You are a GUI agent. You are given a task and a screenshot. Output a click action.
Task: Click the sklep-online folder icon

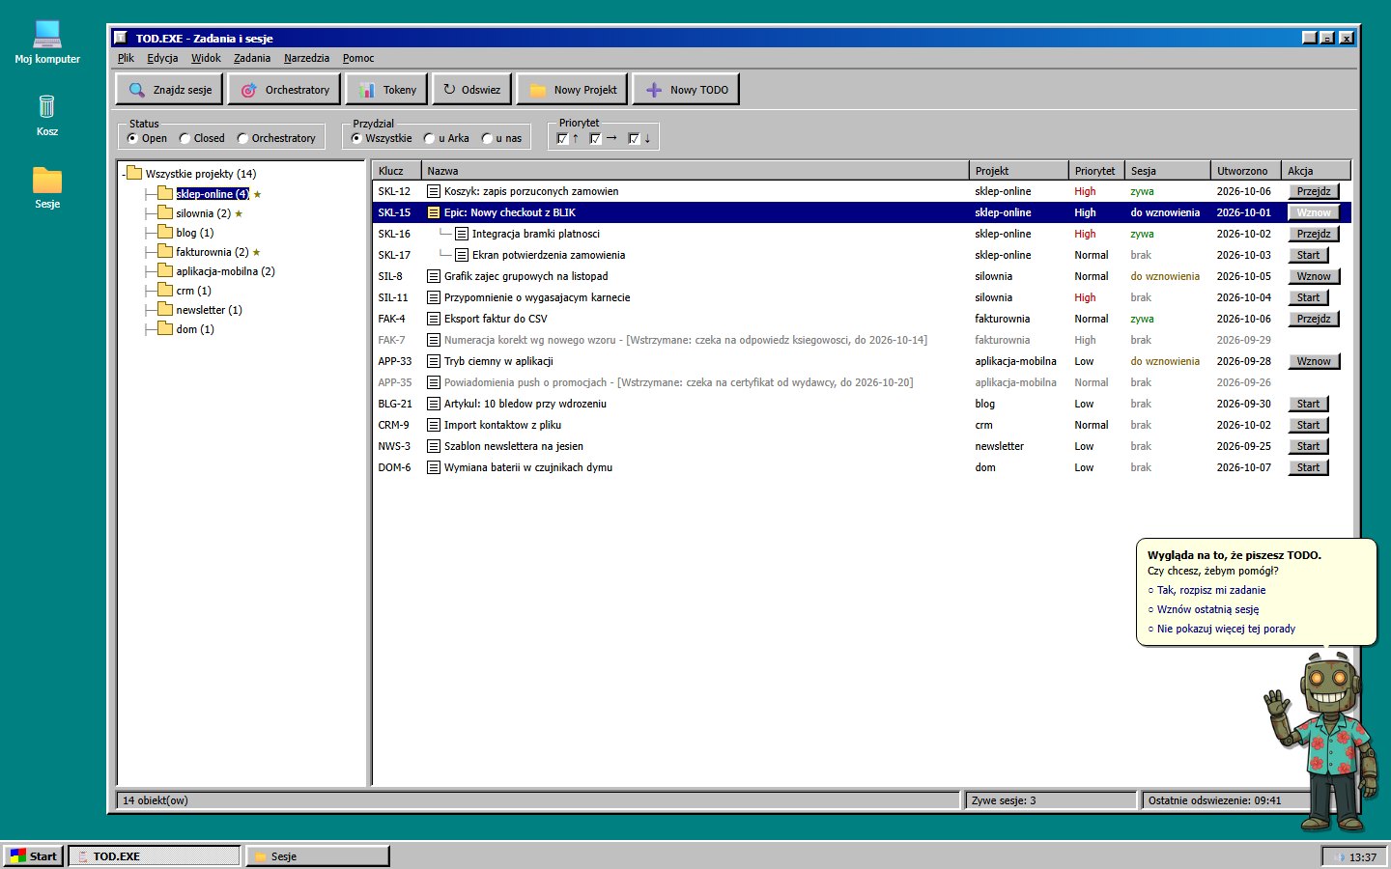(165, 194)
